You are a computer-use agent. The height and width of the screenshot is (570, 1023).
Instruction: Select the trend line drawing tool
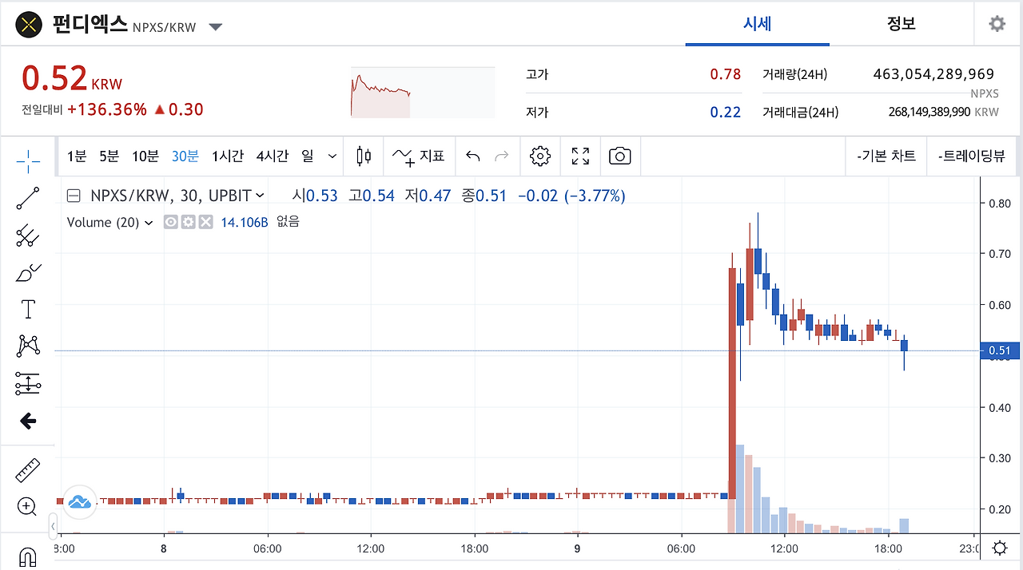point(28,198)
